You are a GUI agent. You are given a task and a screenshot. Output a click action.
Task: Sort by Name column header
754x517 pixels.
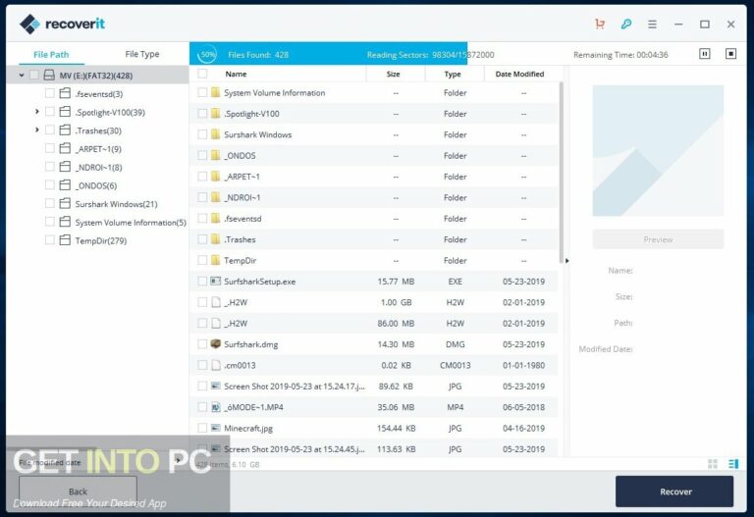click(x=236, y=74)
